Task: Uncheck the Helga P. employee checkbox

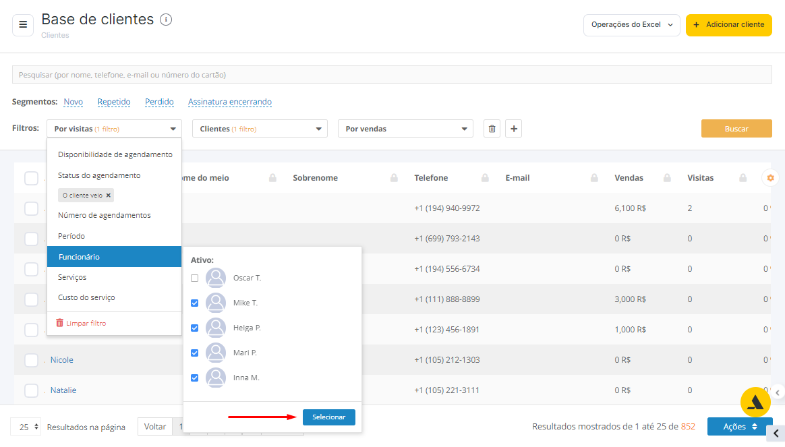Action: coord(195,328)
